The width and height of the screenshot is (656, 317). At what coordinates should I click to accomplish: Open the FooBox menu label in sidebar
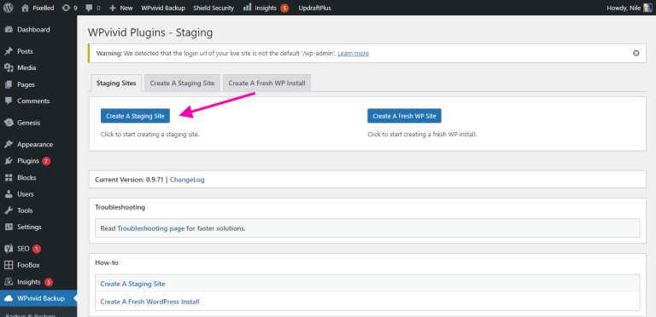28,265
